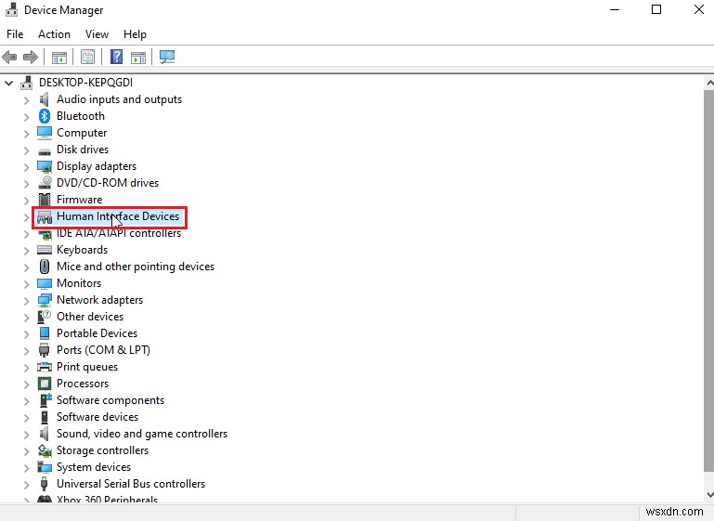The image size is (714, 521).
Task: Select the System devices label
Action: point(94,467)
